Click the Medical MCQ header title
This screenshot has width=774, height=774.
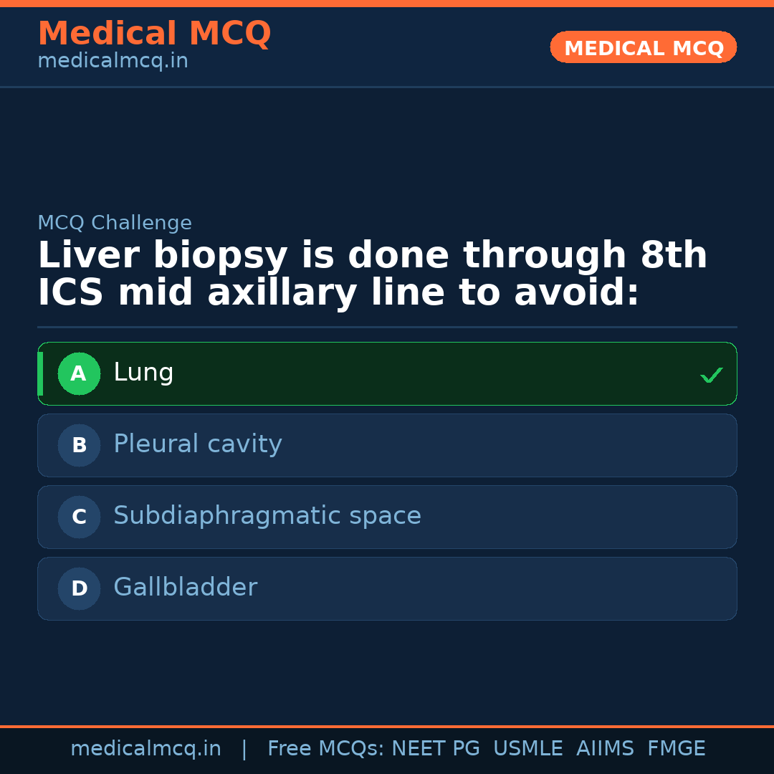(x=154, y=34)
